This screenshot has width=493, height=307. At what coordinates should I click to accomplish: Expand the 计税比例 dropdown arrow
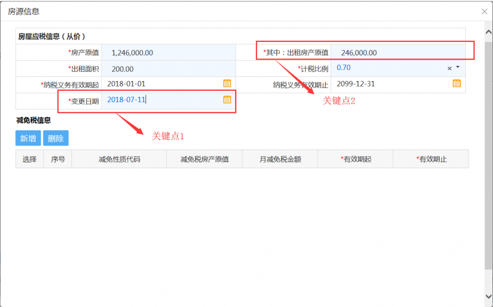pyautogui.click(x=458, y=68)
